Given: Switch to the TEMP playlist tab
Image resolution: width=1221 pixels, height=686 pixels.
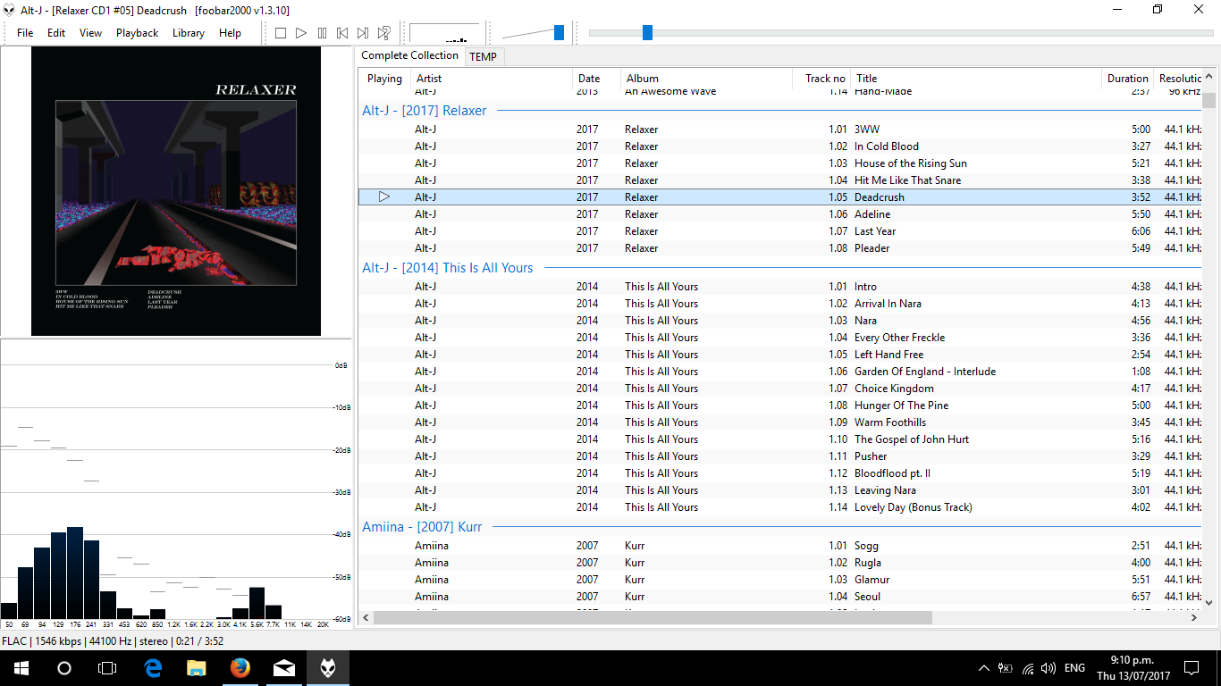Looking at the screenshot, I should pos(483,56).
